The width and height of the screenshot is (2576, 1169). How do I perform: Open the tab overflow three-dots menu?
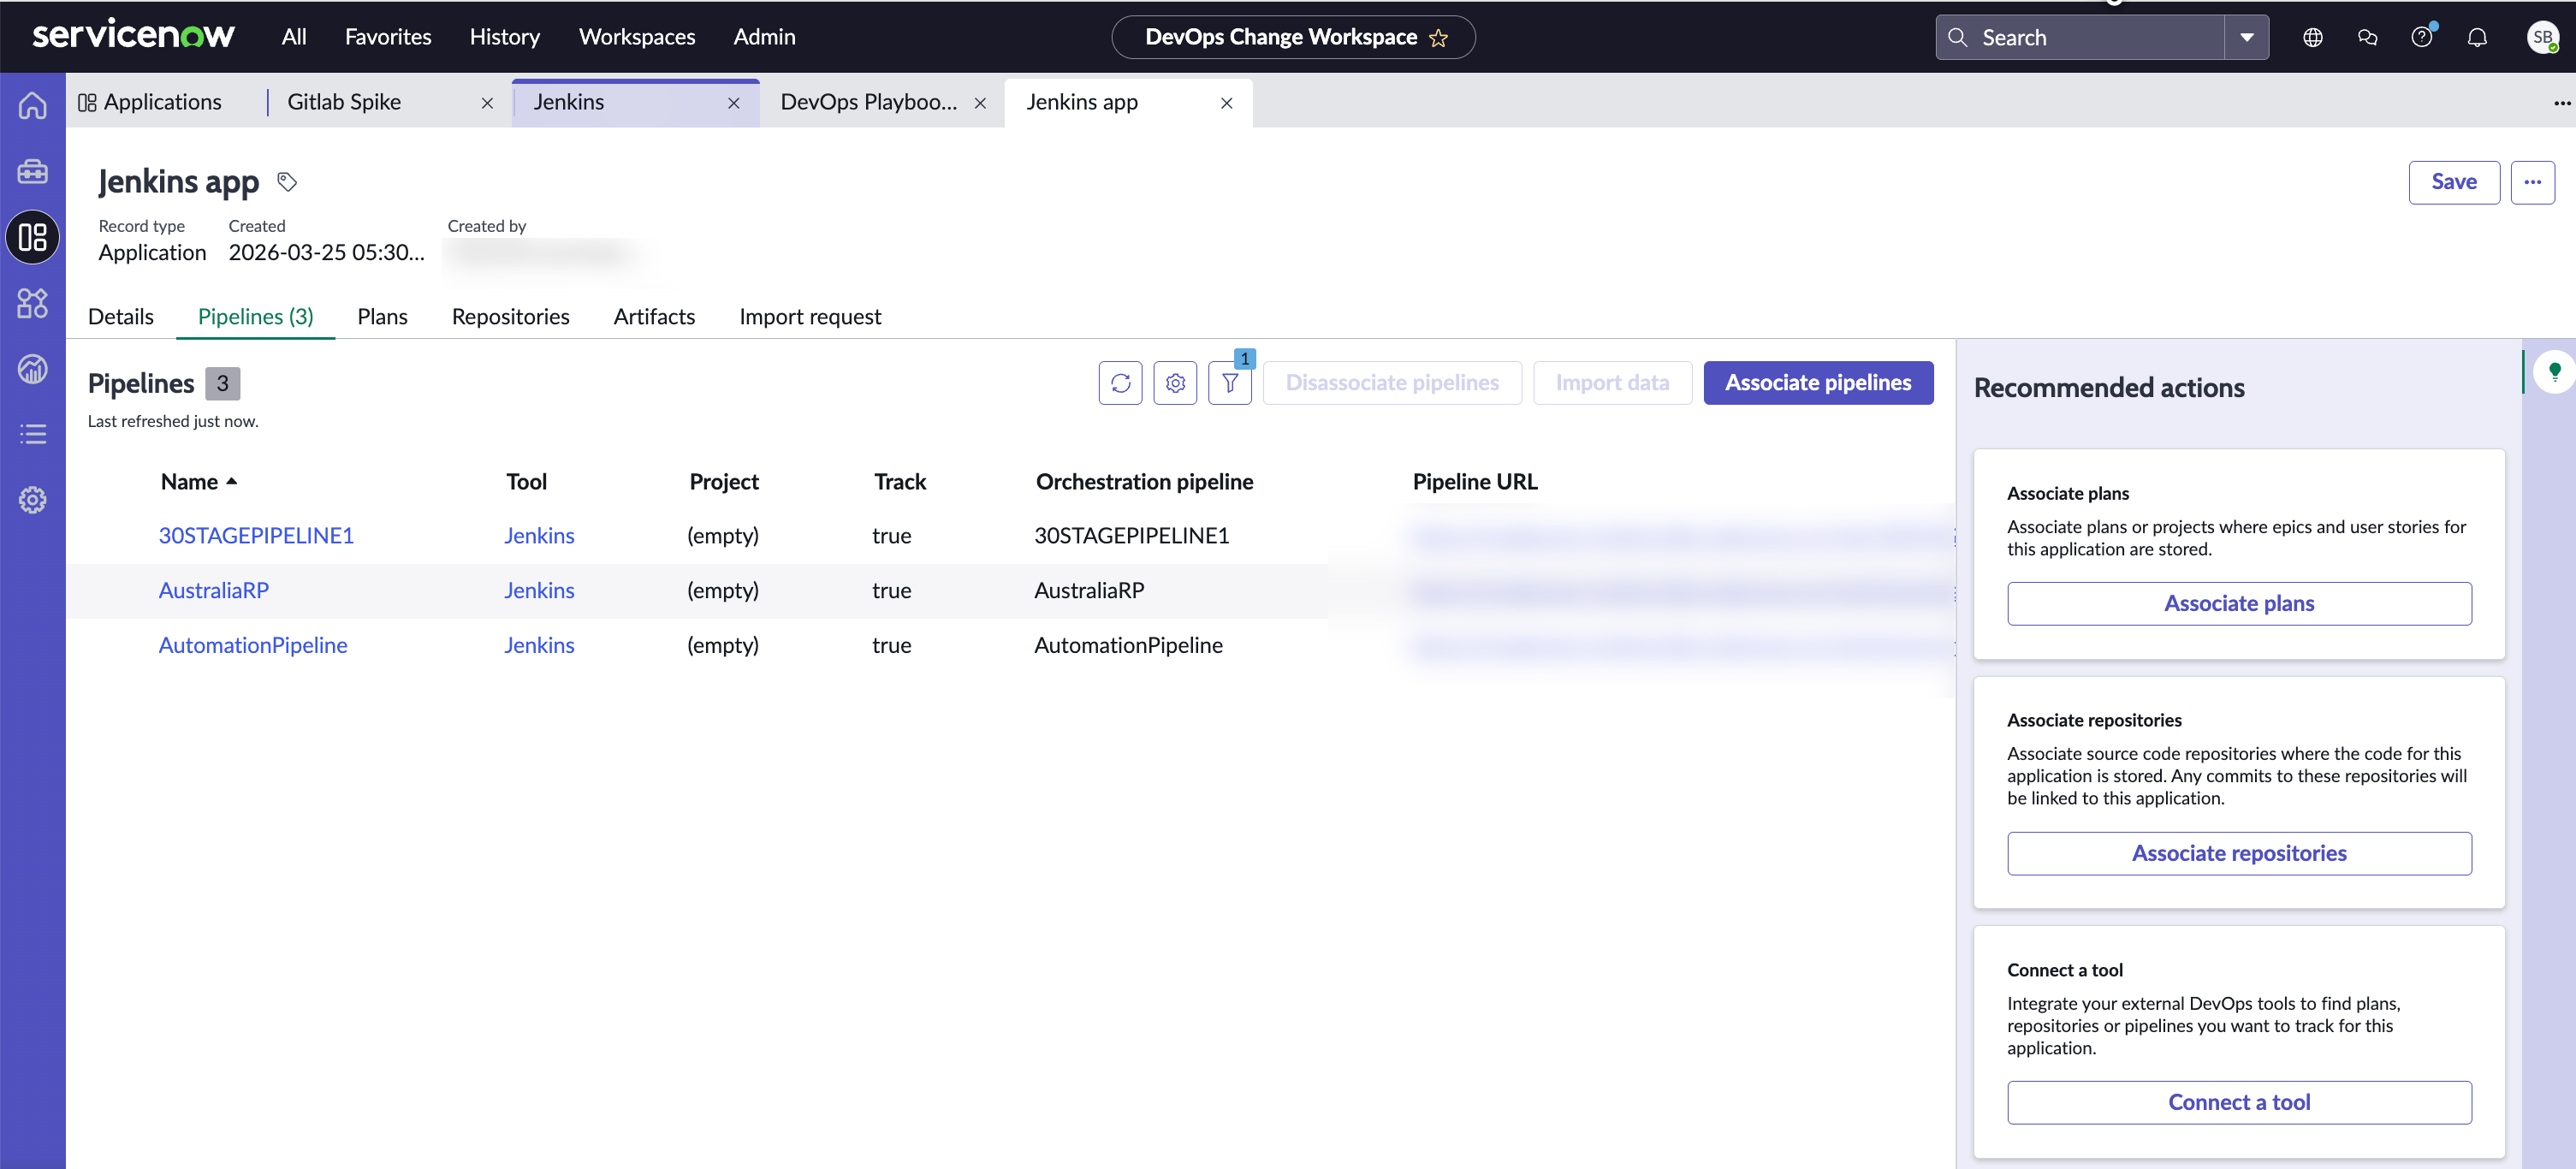(2562, 103)
